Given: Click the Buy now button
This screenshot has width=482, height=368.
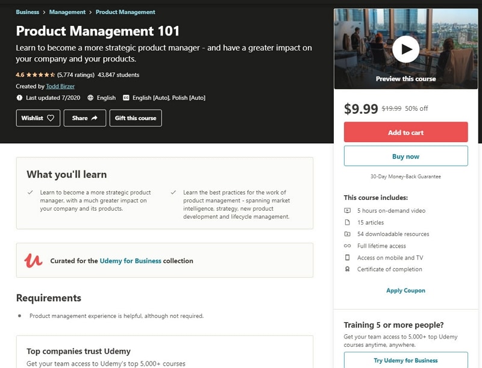Looking at the screenshot, I should [405, 156].
